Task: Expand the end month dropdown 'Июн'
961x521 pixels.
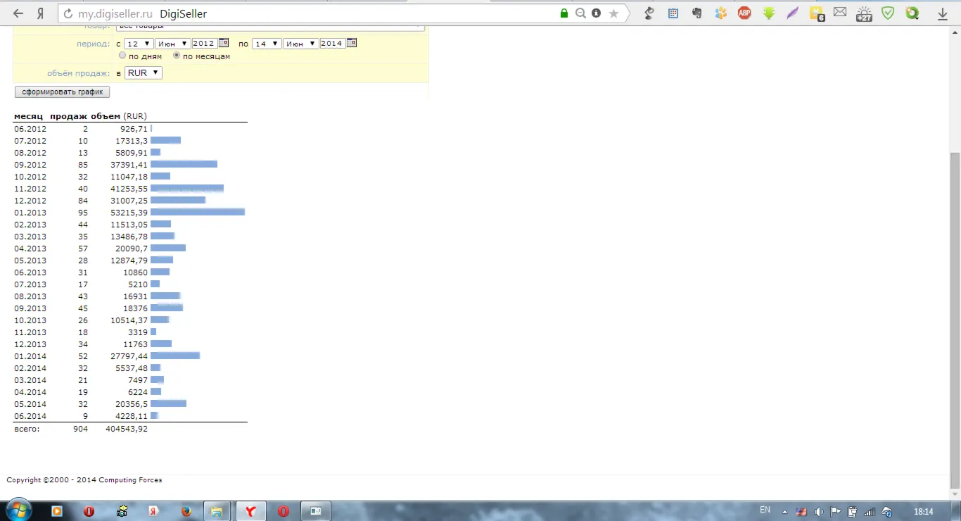Action: pyautogui.click(x=301, y=44)
